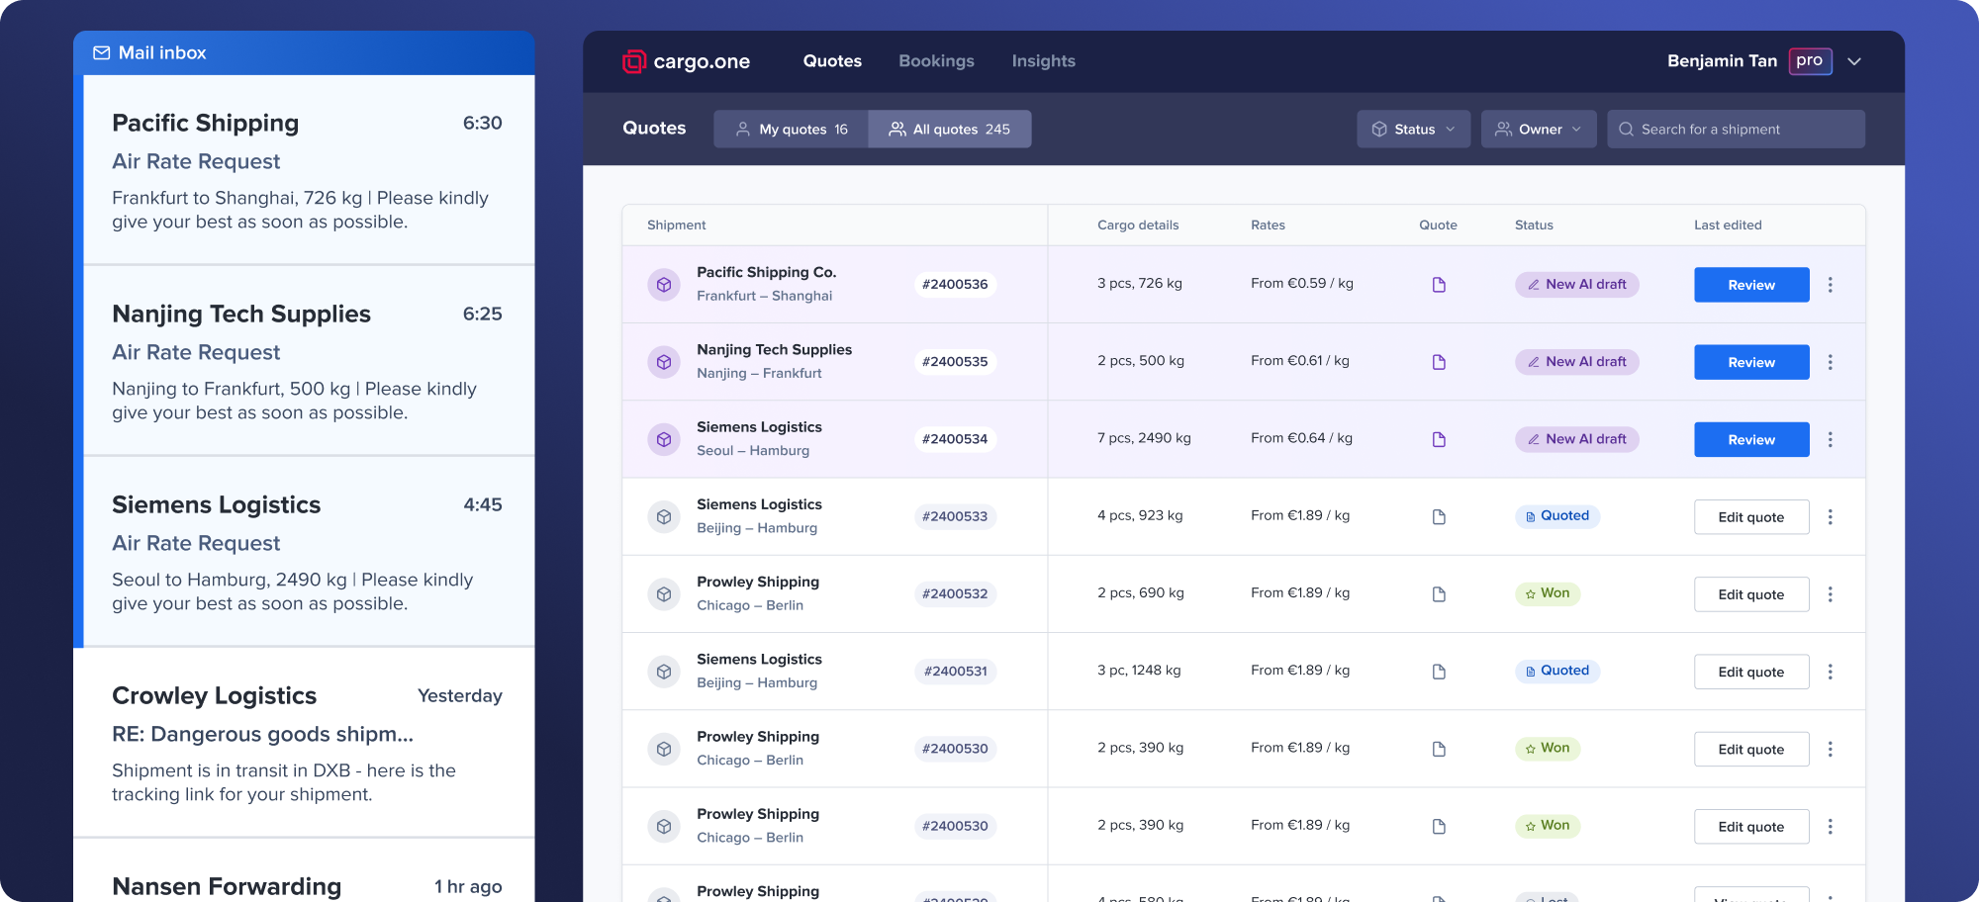
Task: Click Won status badge for #2400532
Action: (1548, 593)
